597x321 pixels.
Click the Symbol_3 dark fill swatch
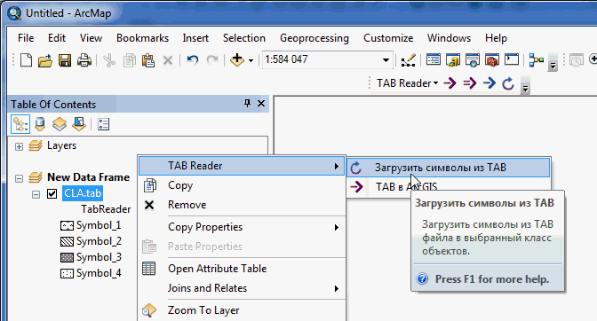(x=67, y=257)
